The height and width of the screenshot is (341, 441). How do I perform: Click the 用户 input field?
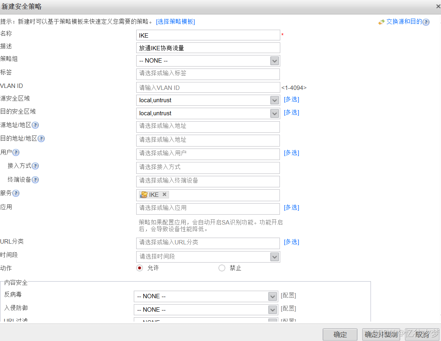pyautogui.click(x=208, y=154)
